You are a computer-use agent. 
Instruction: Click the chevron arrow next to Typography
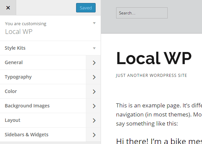94,77
